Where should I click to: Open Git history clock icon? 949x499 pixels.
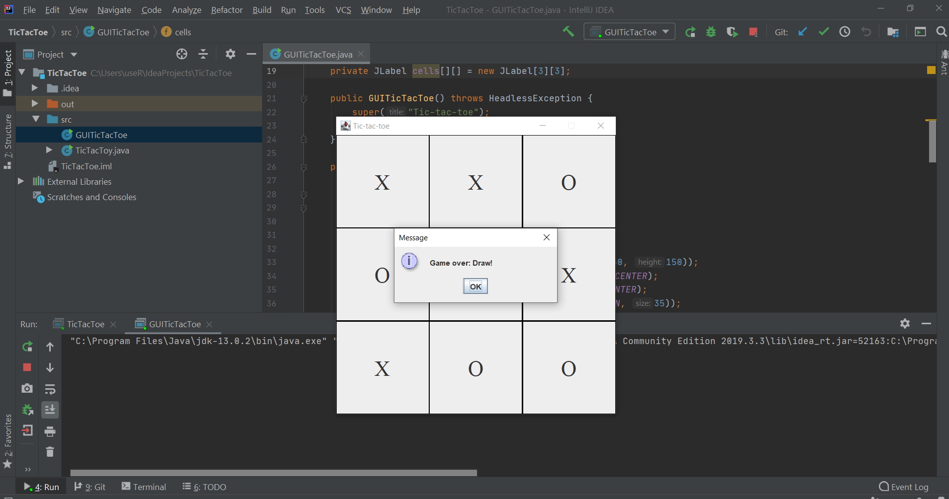[x=845, y=32]
